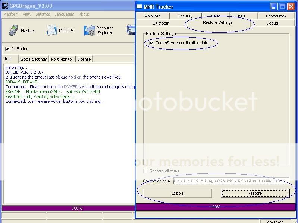Select the Debug tab
This screenshot has height=223, width=298.
[x=272, y=23]
